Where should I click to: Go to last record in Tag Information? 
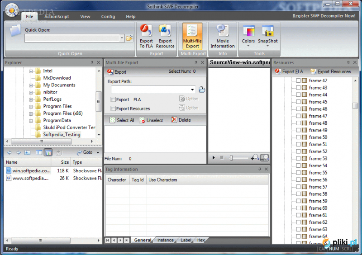pos(127,240)
